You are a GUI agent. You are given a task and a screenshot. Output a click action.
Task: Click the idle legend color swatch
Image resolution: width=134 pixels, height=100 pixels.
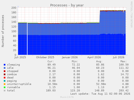(5, 68)
